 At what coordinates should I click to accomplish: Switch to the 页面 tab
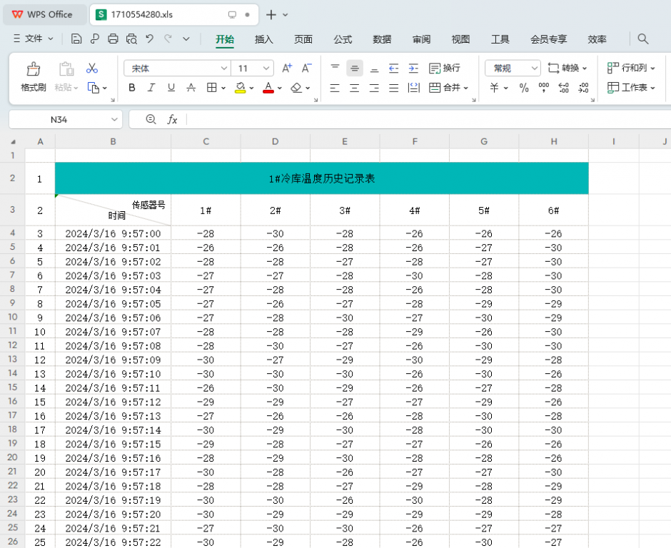(x=303, y=39)
